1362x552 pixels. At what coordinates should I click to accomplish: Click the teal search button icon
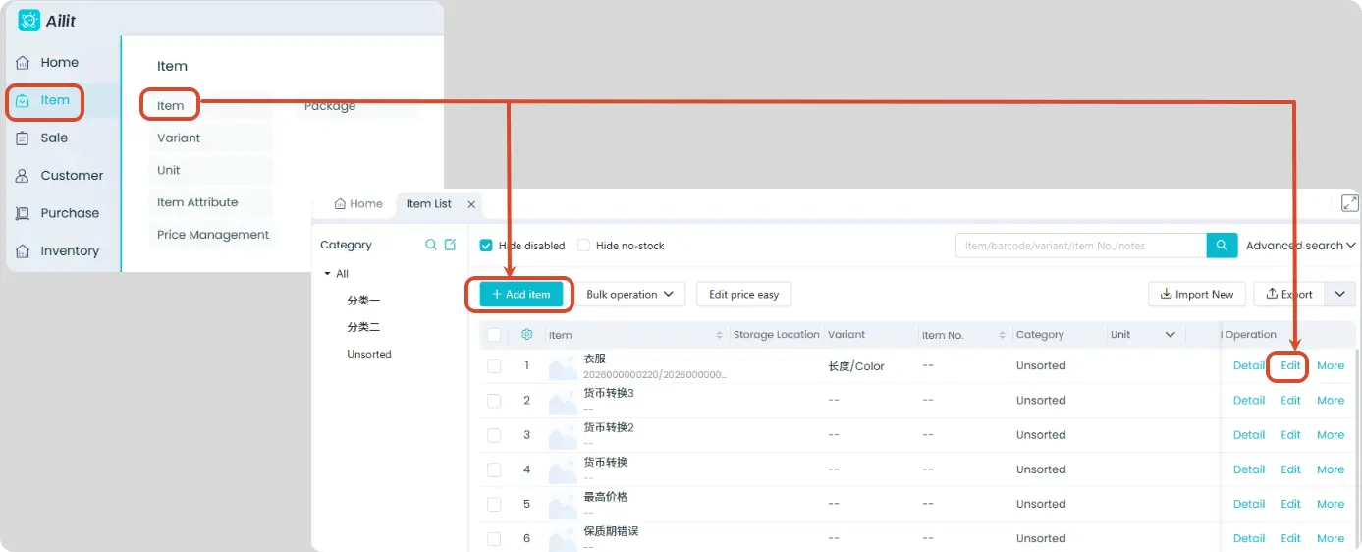1222,246
